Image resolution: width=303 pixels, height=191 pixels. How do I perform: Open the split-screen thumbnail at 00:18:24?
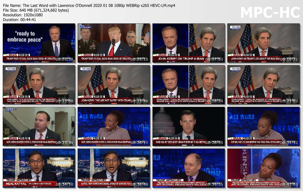click(188, 85)
